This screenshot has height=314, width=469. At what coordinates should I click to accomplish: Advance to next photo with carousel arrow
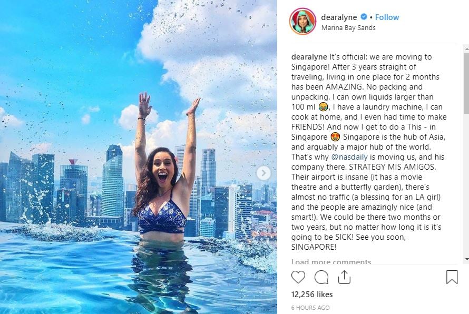coord(263,173)
